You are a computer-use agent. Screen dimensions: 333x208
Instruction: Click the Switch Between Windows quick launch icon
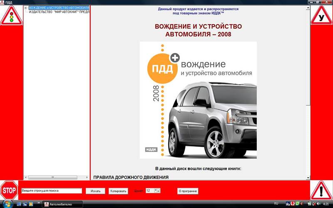(x=25, y=204)
